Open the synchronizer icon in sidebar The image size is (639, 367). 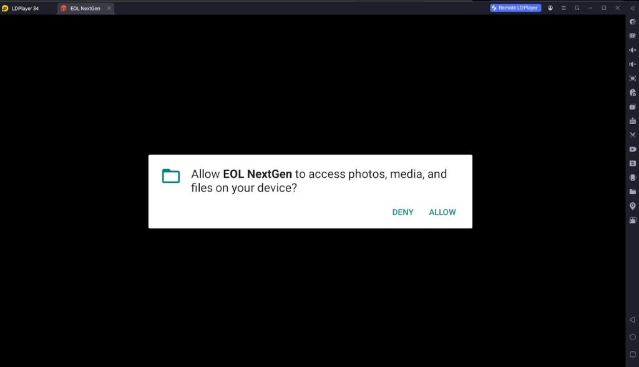coord(633,163)
